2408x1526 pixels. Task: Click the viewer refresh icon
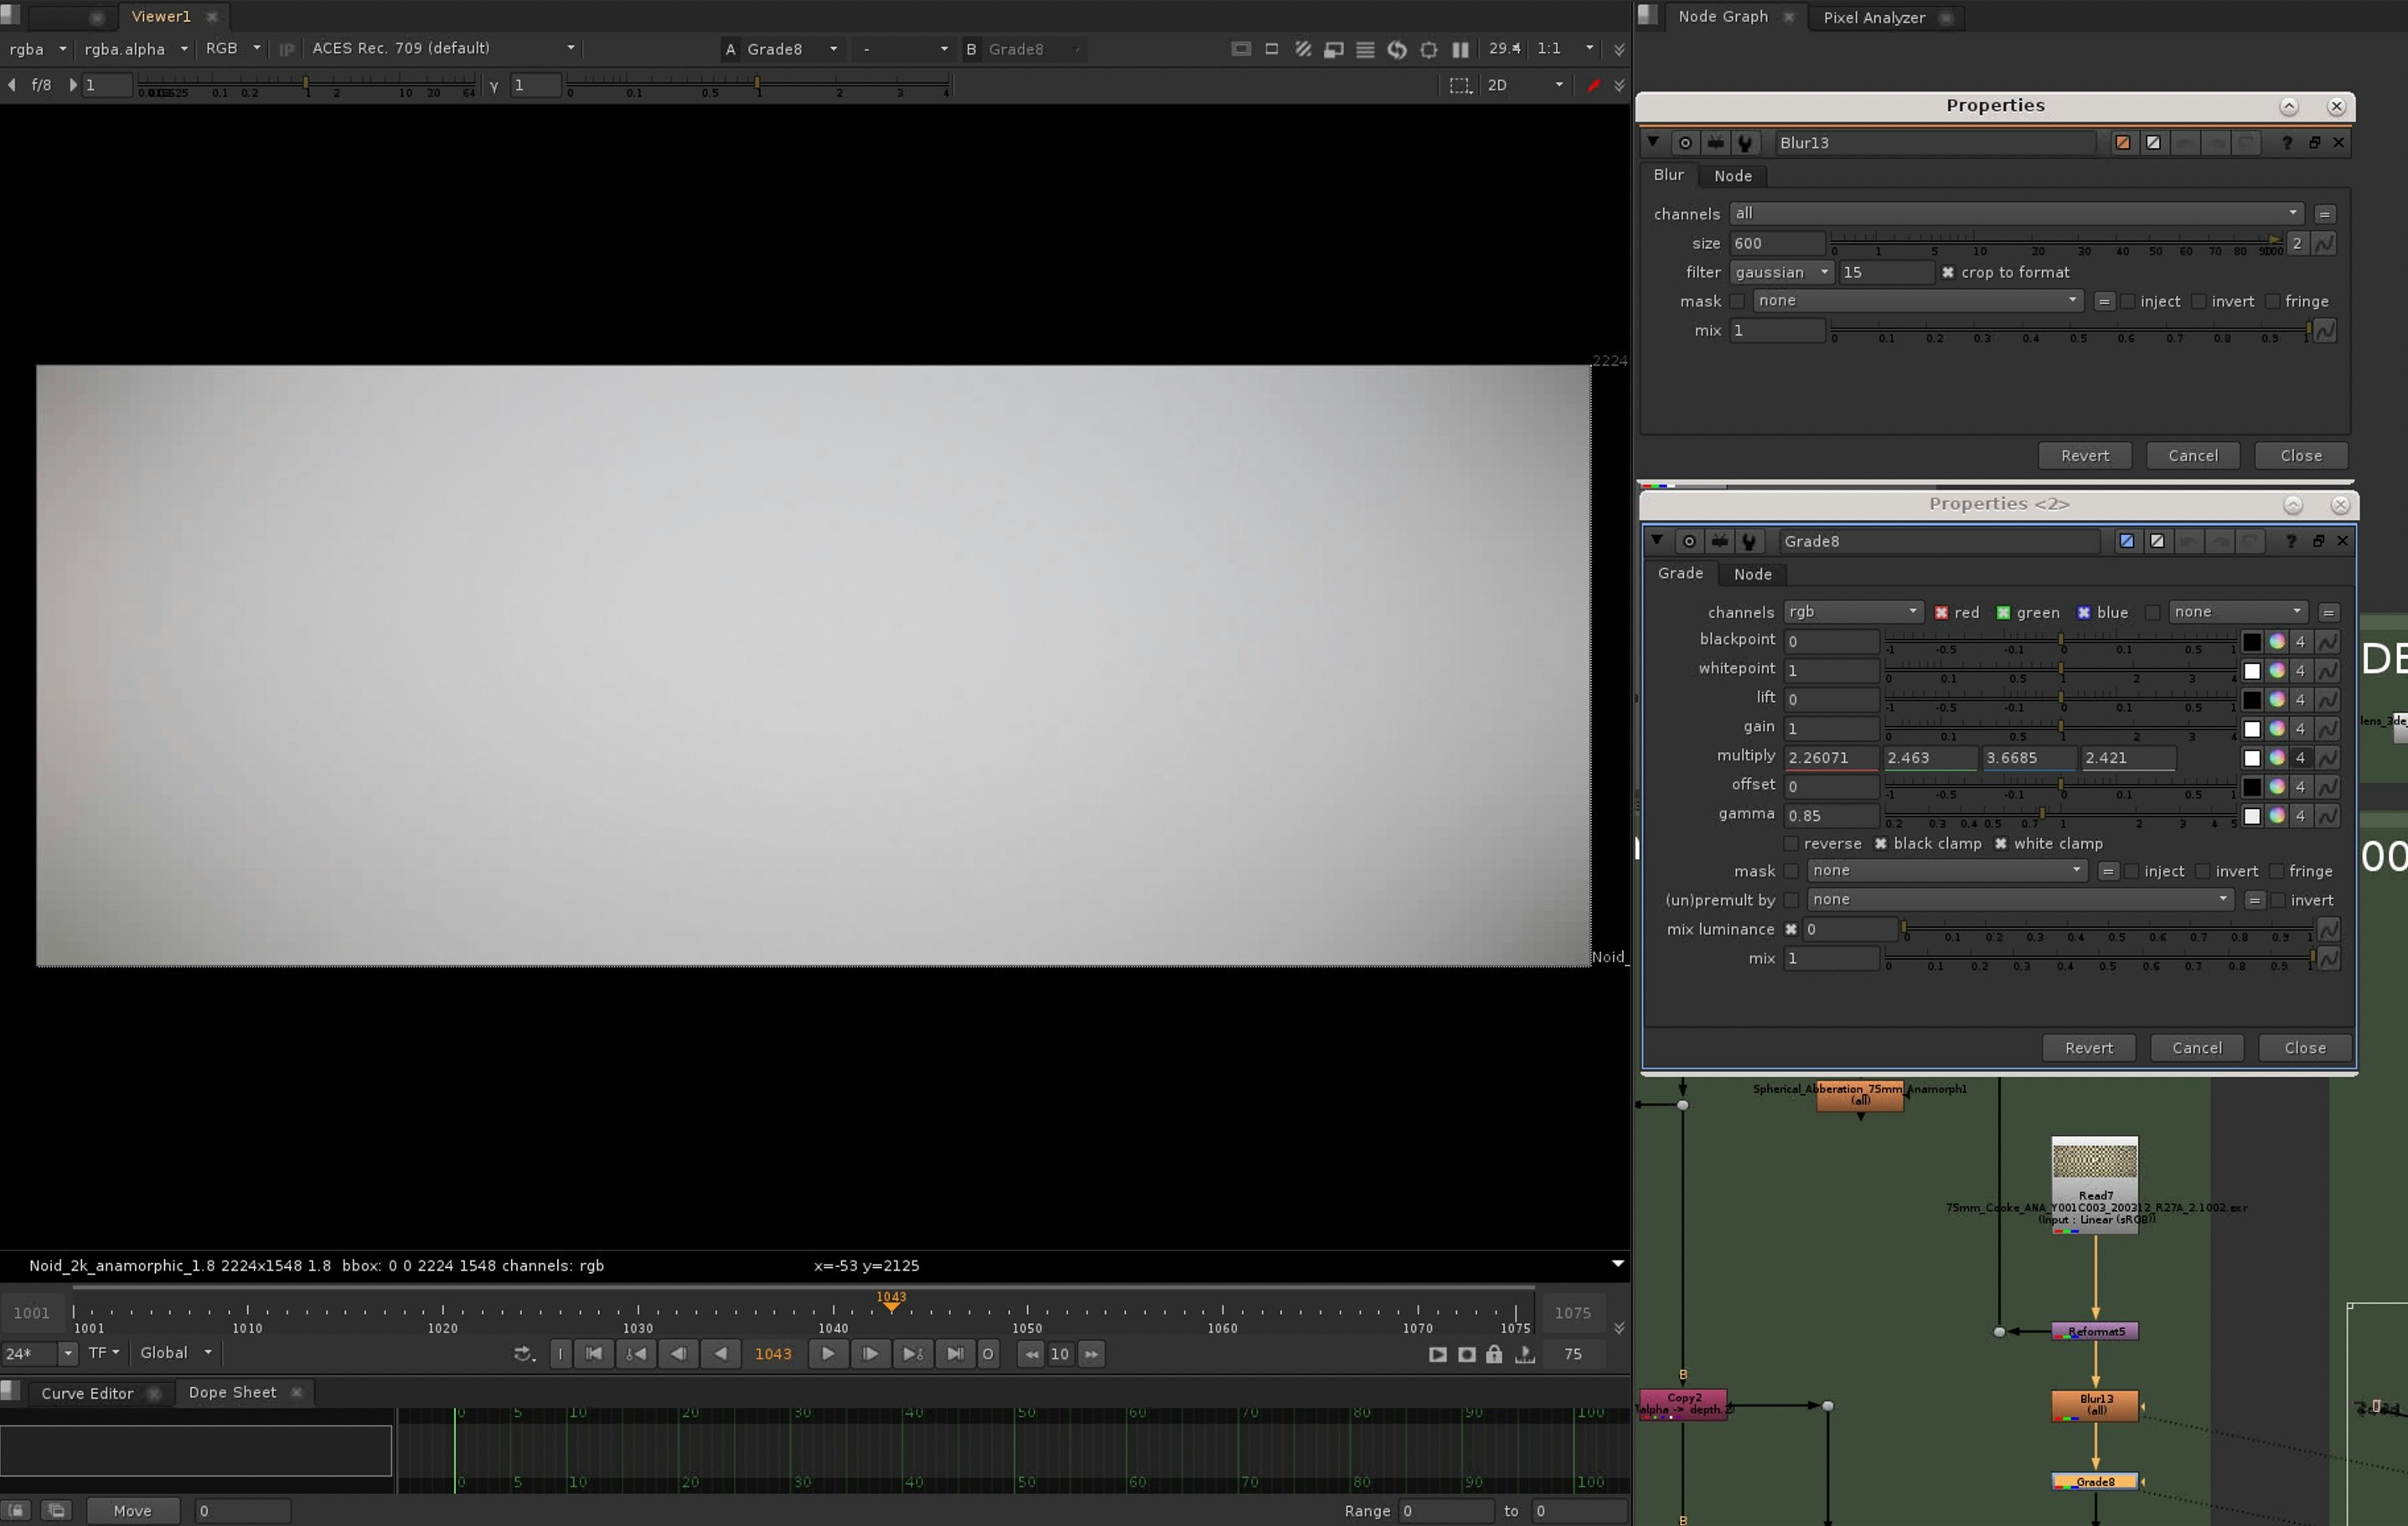click(x=1397, y=49)
